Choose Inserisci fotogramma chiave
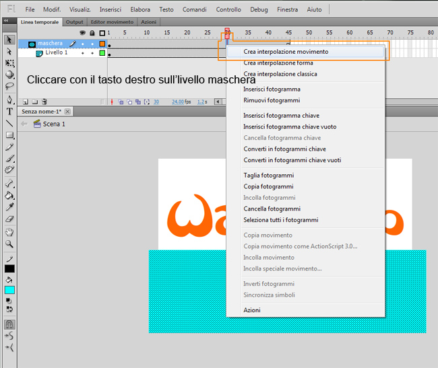 [x=305, y=116]
